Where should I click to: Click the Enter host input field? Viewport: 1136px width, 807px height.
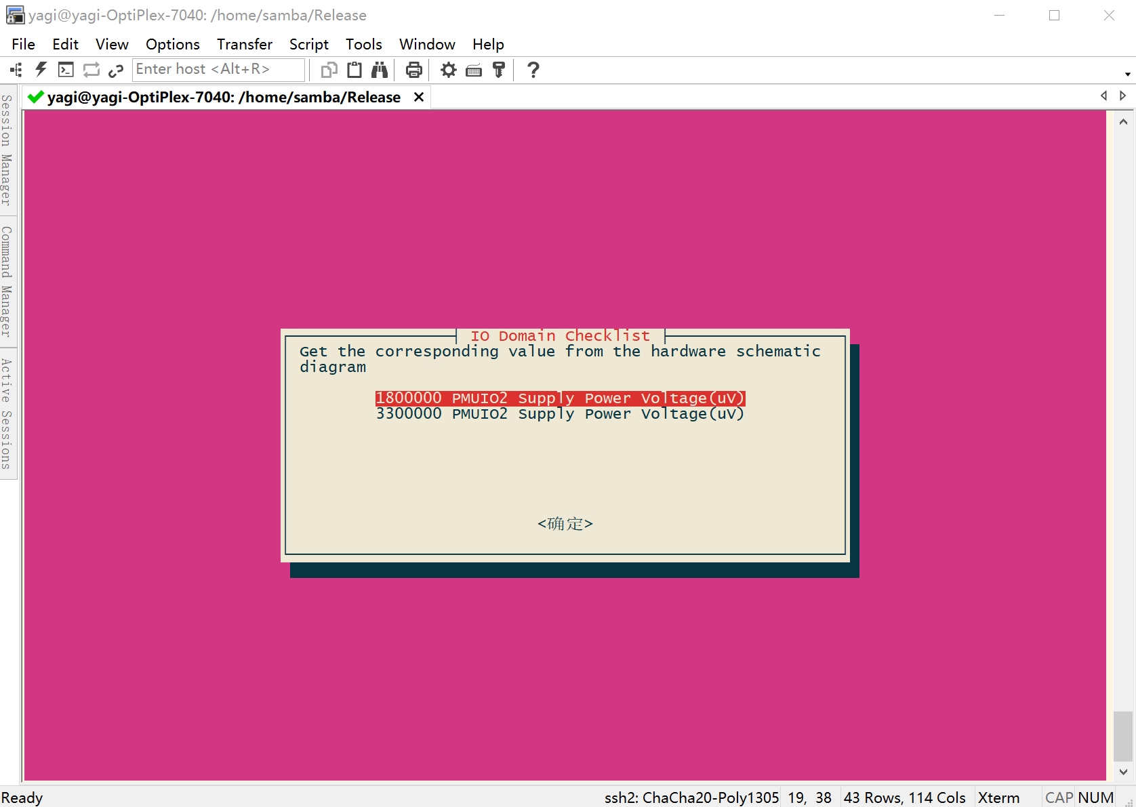tap(218, 69)
